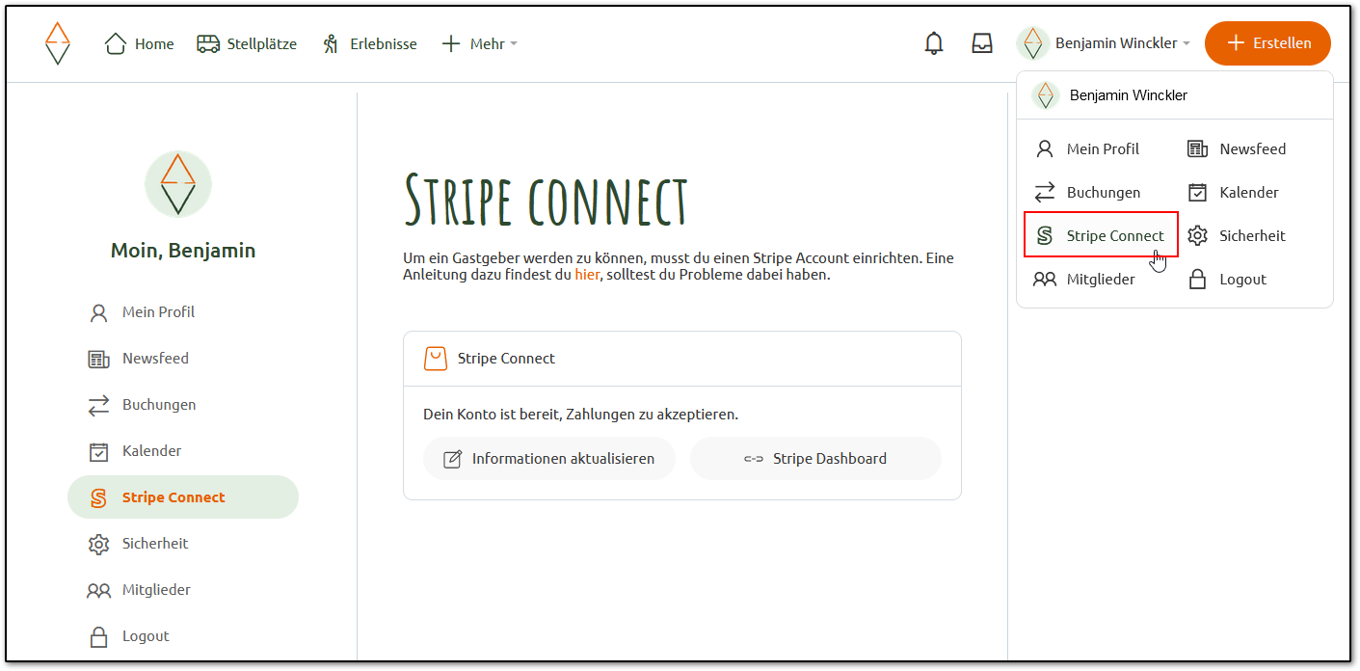Expand the Mehr dropdown menu
The width and height of the screenshot is (1360, 671).
coord(479,43)
